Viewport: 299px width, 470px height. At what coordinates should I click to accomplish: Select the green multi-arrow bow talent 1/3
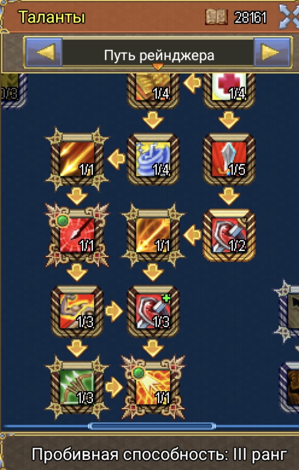tap(77, 387)
